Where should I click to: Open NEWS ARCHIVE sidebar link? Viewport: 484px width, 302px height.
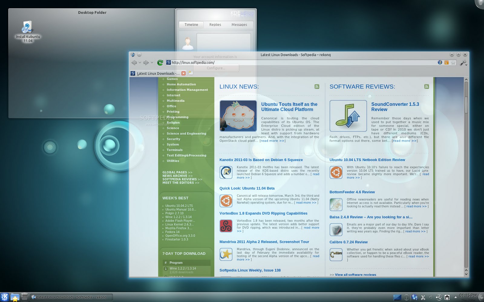177,176
